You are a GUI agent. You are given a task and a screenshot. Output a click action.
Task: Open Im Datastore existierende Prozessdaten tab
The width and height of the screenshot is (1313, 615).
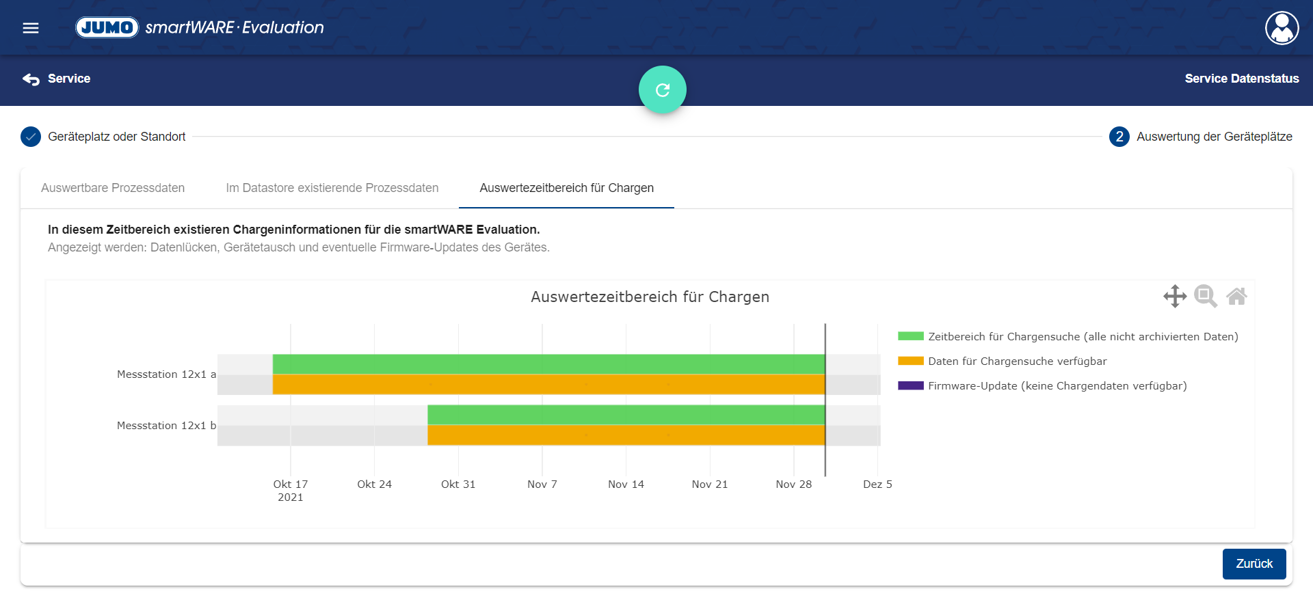coord(332,188)
